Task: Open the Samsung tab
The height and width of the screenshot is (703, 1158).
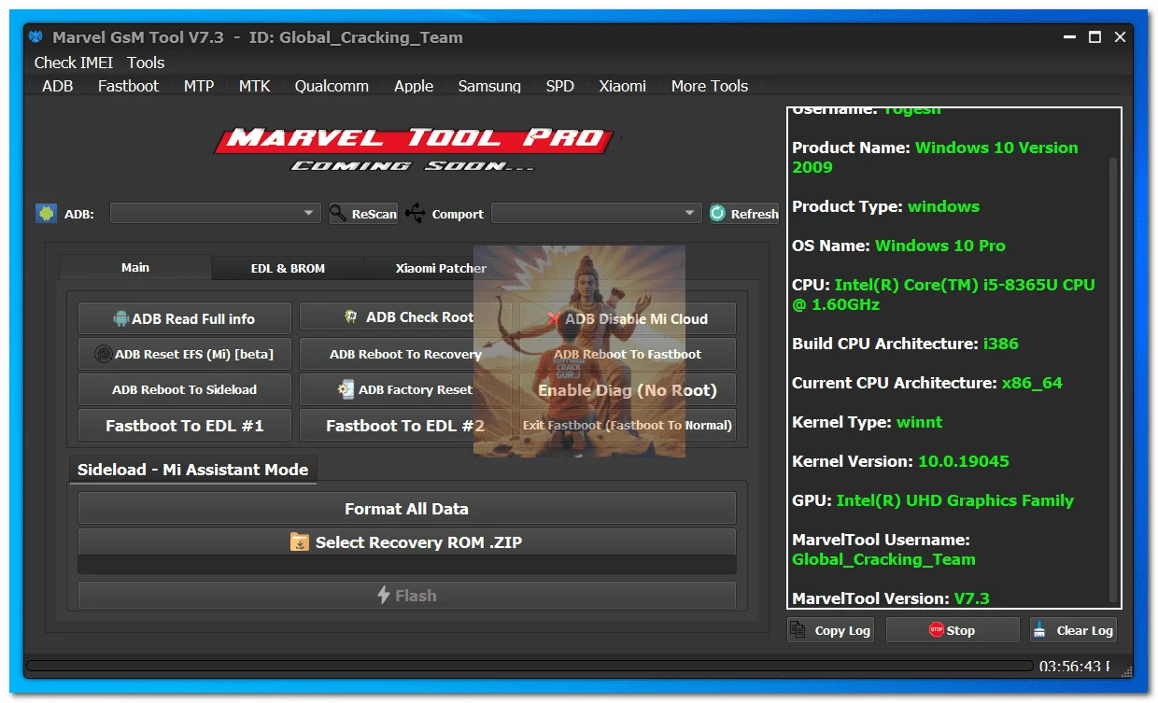Action: tap(489, 86)
